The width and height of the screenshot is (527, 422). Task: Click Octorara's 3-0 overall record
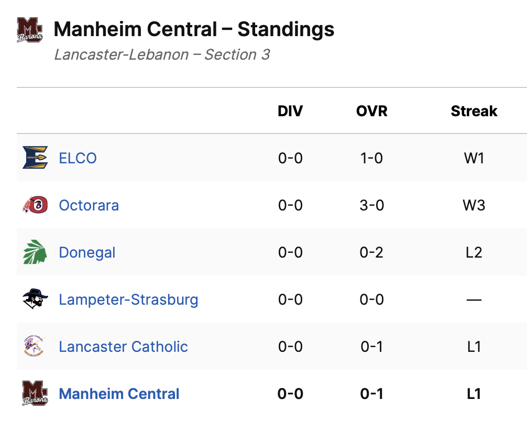point(372,205)
